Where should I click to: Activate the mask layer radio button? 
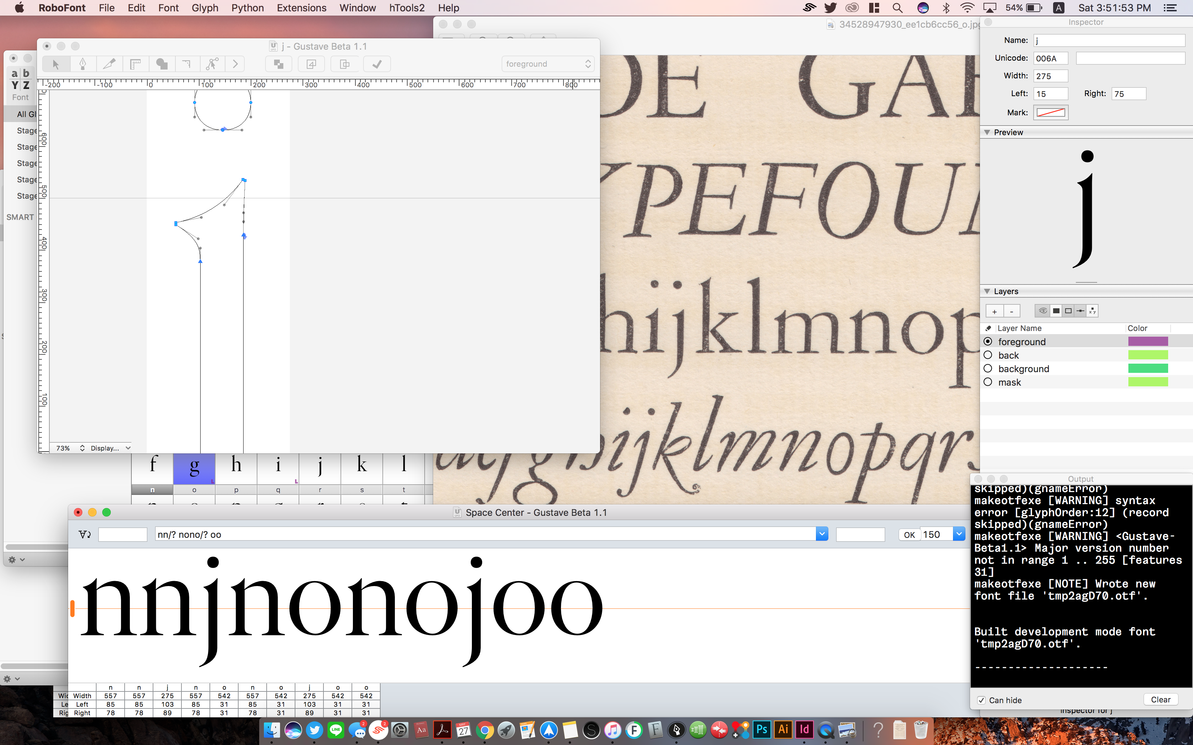pyautogui.click(x=988, y=382)
